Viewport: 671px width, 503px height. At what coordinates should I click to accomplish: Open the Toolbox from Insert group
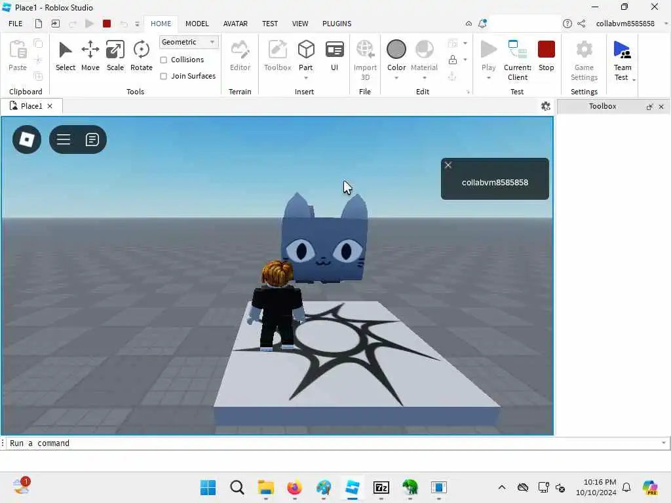point(277,56)
